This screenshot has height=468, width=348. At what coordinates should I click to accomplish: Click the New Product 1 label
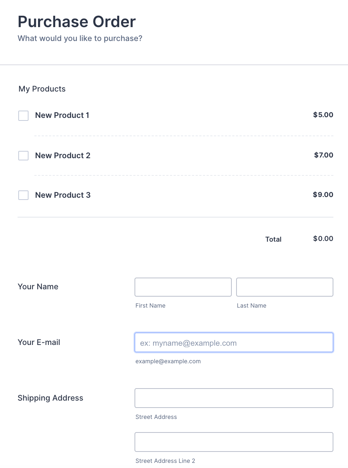point(62,115)
